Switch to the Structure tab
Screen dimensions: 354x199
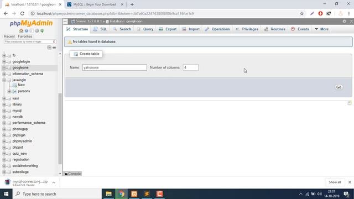pyautogui.click(x=77, y=29)
